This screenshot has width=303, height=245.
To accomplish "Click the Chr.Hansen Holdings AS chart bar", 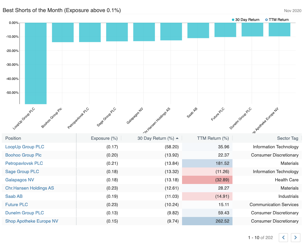I will pyautogui.click(x=171, y=32).
